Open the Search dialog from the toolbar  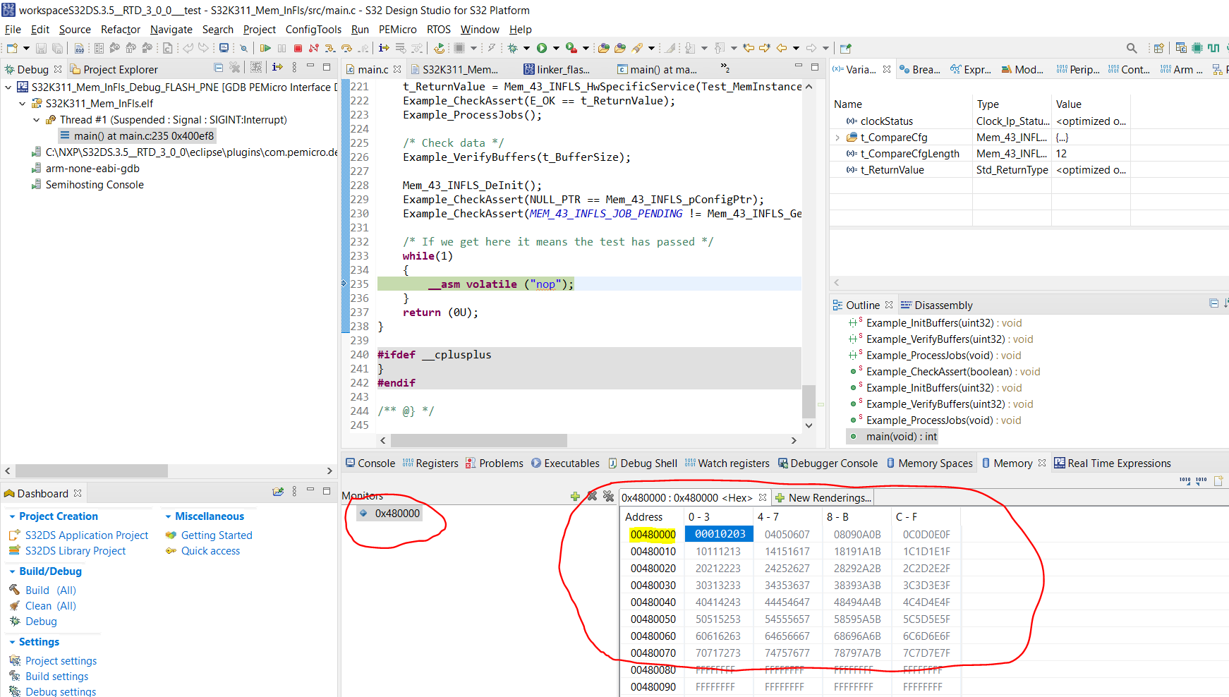click(1132, 48)
